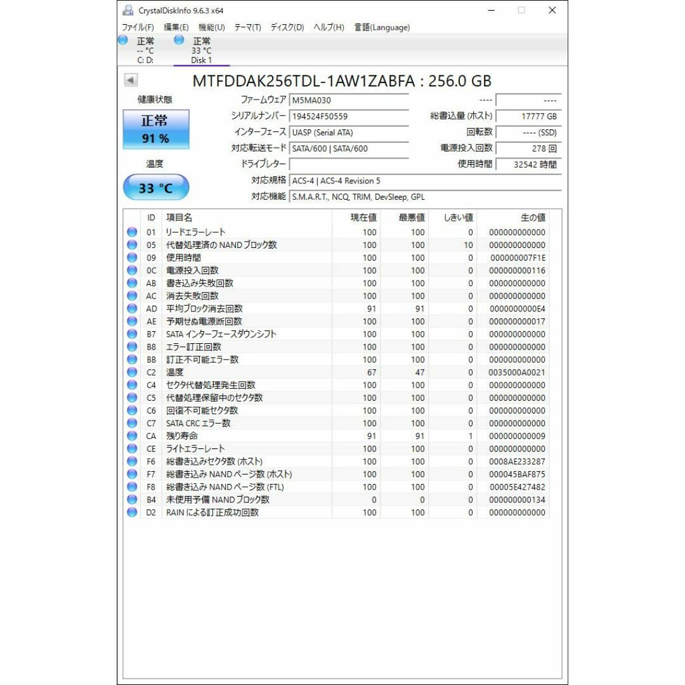
Task: Click the power on hours value 32542 時間
Action: 528,165
